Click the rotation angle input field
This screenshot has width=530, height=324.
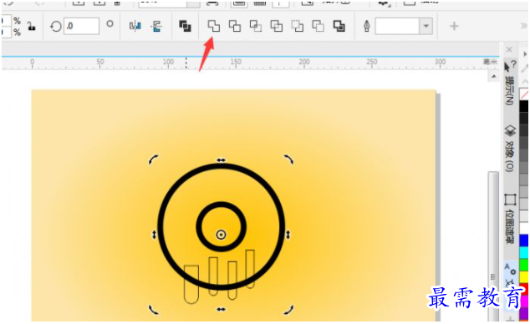click(x=81, y=26)
